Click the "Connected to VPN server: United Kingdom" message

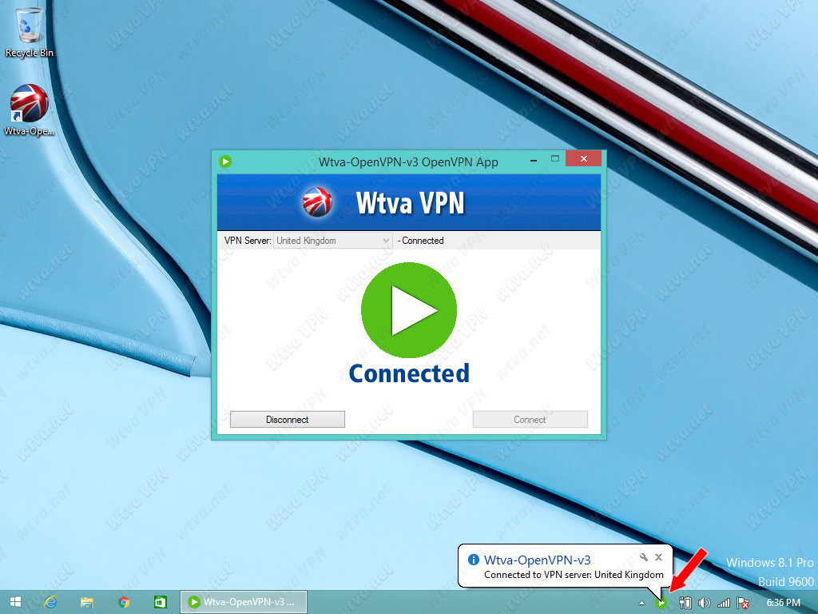click(574, 575)
